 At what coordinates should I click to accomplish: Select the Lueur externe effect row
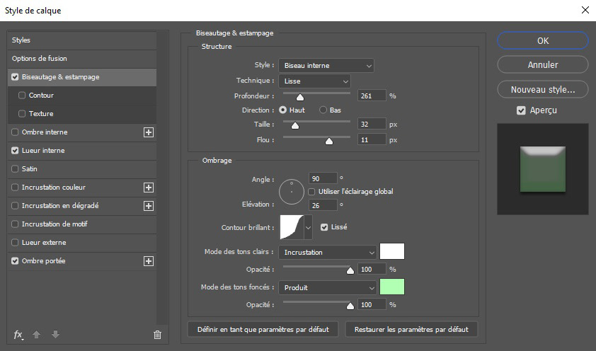click(81, 242)
